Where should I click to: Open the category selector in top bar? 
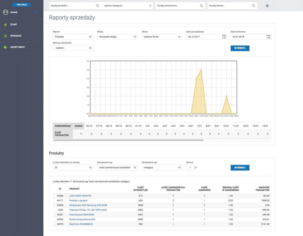tap(127, 6)
